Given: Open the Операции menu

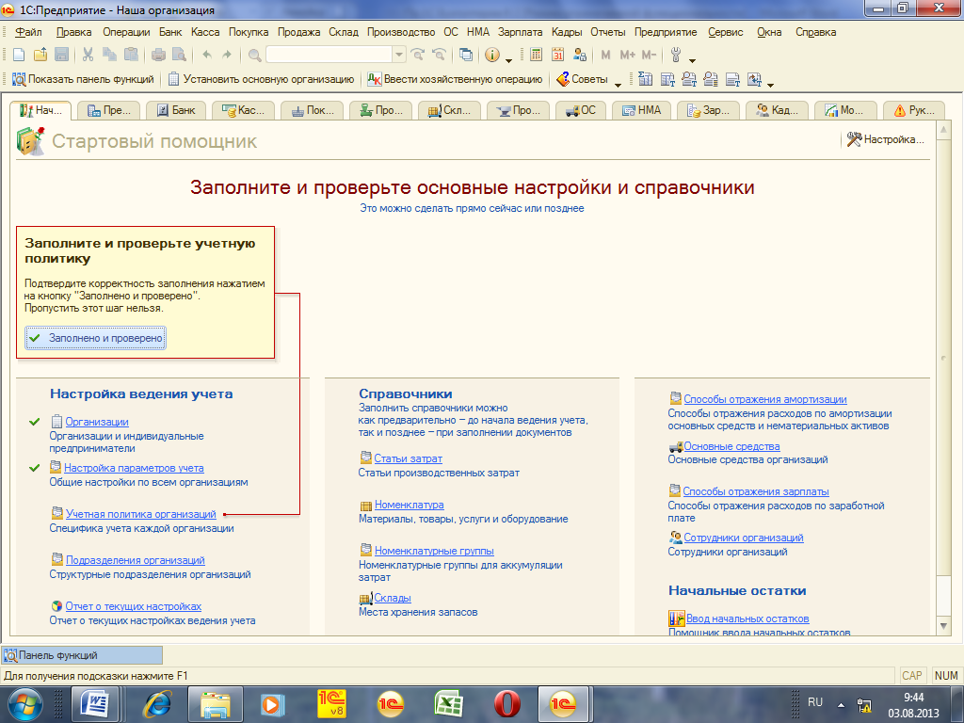Looking at the screenshot, I should coord(126,32).
